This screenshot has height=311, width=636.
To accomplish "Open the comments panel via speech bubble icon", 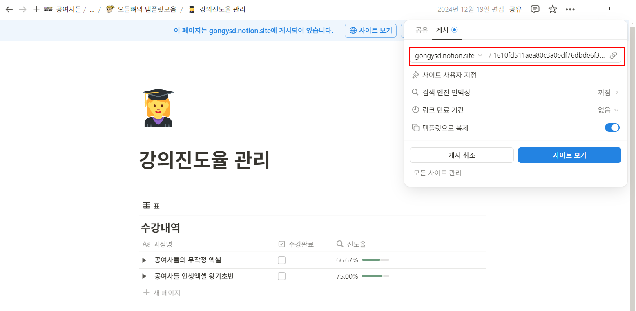I will click(535, 9).
